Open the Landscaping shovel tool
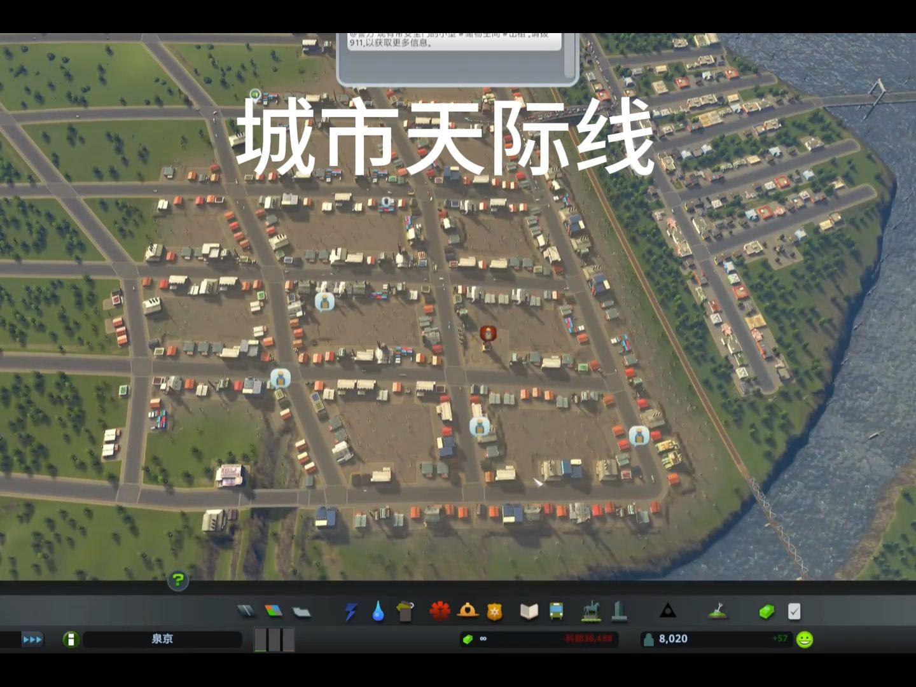This screenshot has height=687, width=916. point(719,612)
